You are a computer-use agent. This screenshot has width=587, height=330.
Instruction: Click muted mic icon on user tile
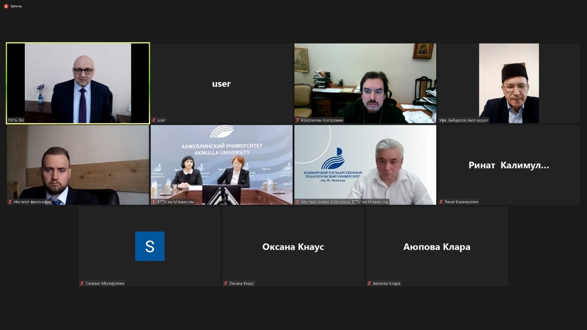154,121
